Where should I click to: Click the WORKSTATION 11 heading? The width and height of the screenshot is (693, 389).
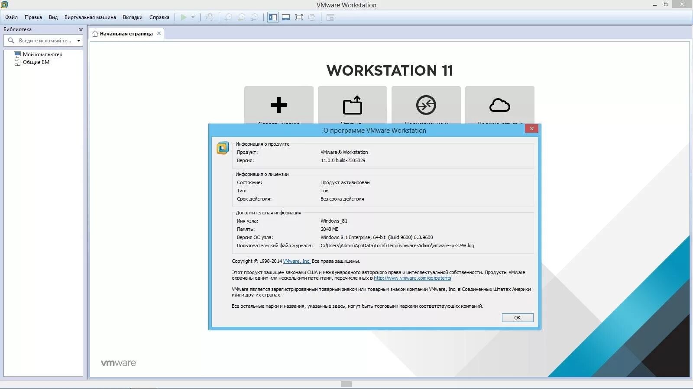coord(390,70)
